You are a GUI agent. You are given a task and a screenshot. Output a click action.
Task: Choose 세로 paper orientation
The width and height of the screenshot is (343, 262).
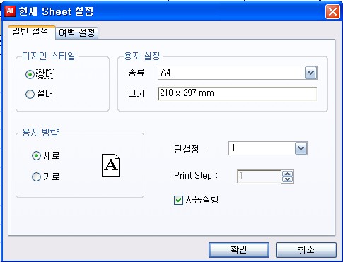(x=36, y=156)
